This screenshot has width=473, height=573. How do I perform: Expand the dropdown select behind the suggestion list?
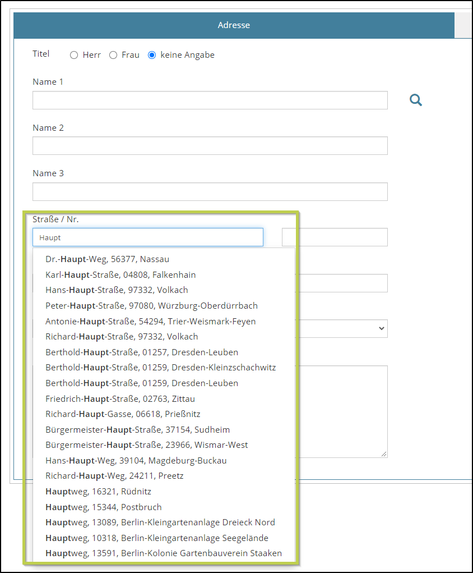341,329
